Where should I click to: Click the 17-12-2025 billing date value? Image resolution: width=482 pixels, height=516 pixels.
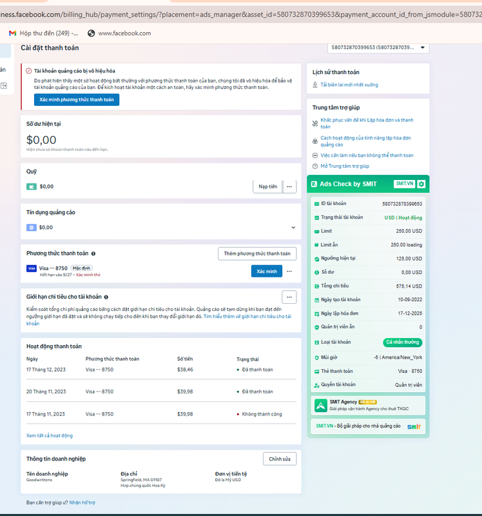[410, 313]
